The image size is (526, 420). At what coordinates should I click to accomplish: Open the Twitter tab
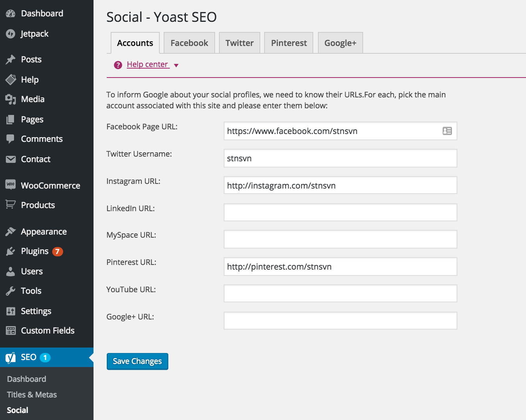coord(240,43)
